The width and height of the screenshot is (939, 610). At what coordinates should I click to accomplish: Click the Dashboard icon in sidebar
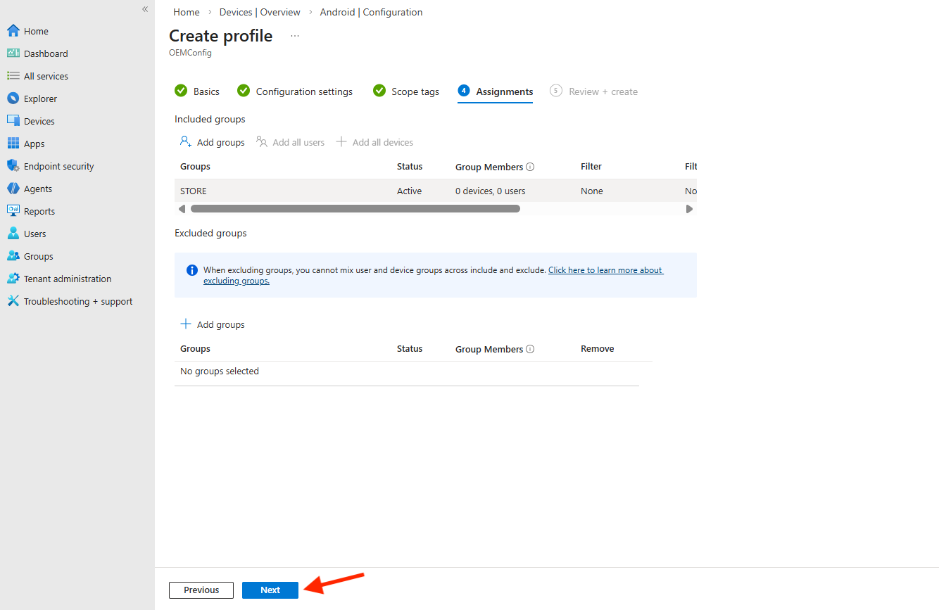click(13, 53)
